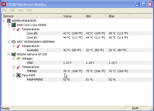Image resolution: width=154 pixels, height=111 pixels.
Task: Collapse the hard drive Temperatures group
Action: pyautogui.click(x=14, y=46)
